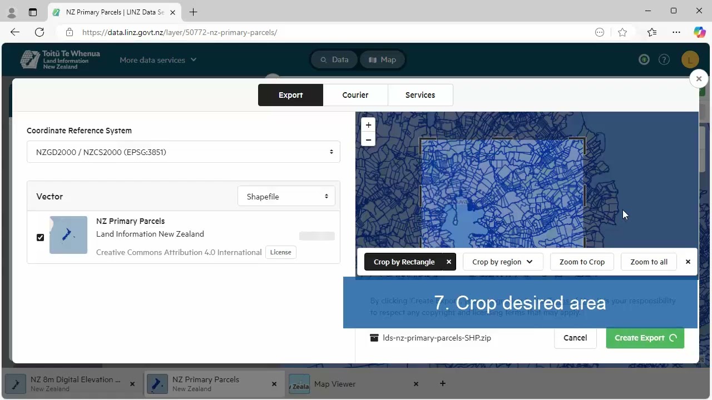Screen dimensions: 712x400
Task: Open browser settings and more menu
Action: 676,32
